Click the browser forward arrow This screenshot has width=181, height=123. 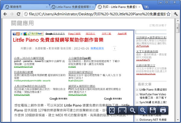click(x=12, y=14)
